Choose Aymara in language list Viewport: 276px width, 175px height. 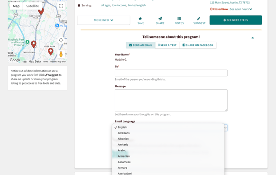[168, 168]
